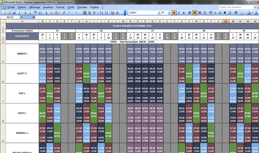Open the Outils menu
Viewport: 259px width, 153px height.
[x=71, y=7]
